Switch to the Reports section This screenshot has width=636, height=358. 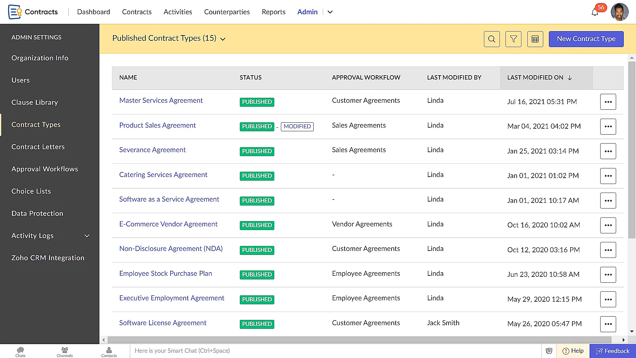(x=273, y=12)
